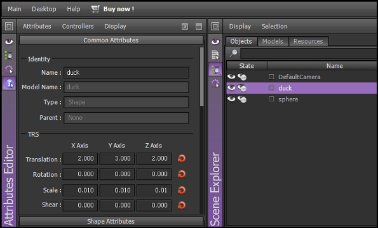This screenshot has height=228, width=378.
Task: Open the Selection menu in Scene Explorer
Action: point(274,26)
